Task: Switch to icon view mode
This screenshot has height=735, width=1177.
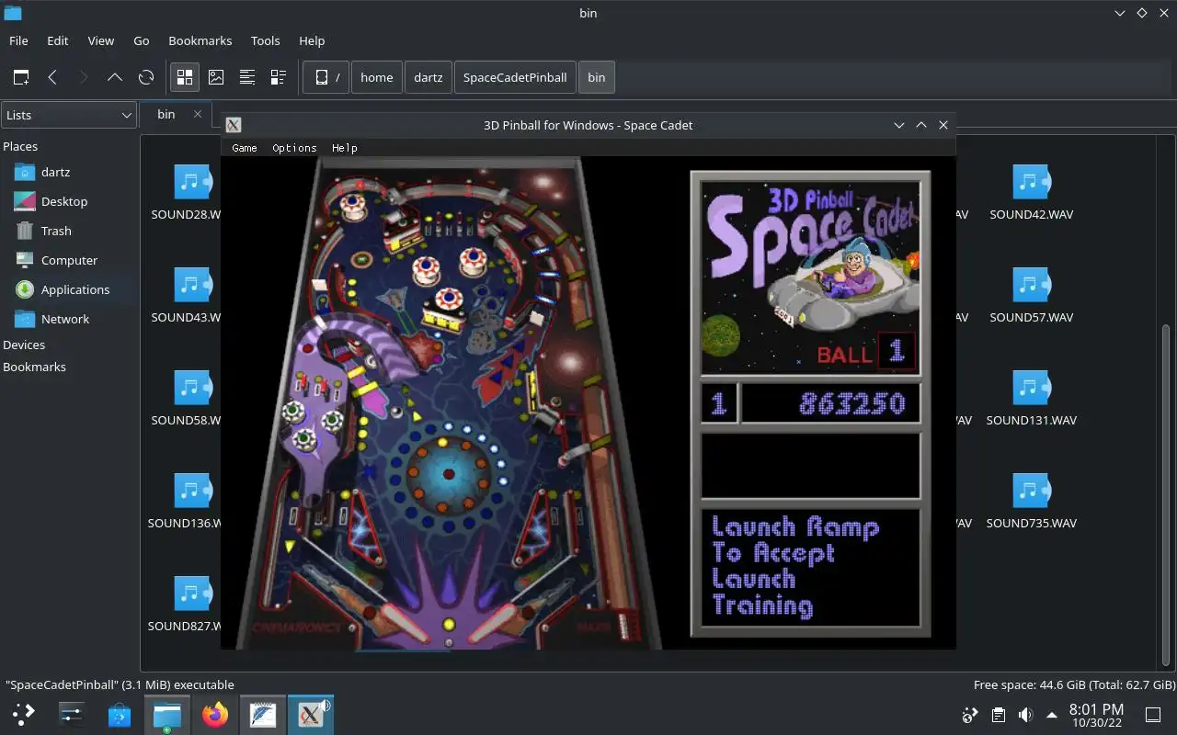Action: [x=185, y=77]
